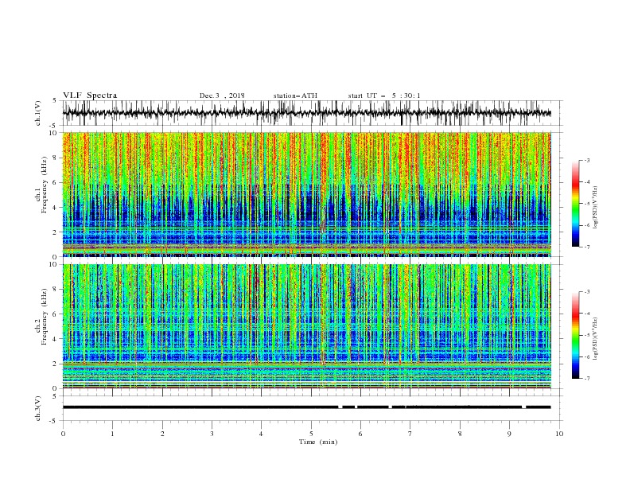Click the ch.1 color bar "log(PSD)(V²/Hz)" label

596,208
